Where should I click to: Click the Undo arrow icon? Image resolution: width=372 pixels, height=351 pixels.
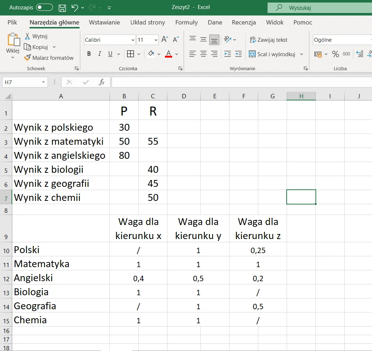[75, 8]
